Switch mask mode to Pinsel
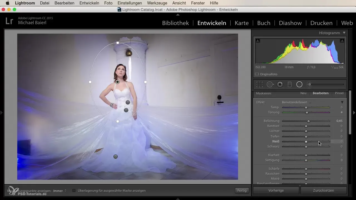Screen dimensions: 356x200 (x=339, y=93)
